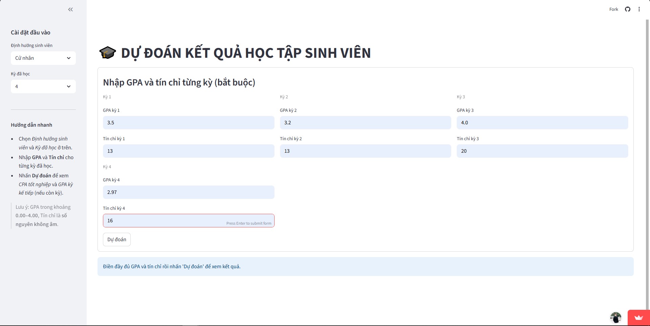Click the Fork link
This screenshot has height=326, width=650.
613,9
